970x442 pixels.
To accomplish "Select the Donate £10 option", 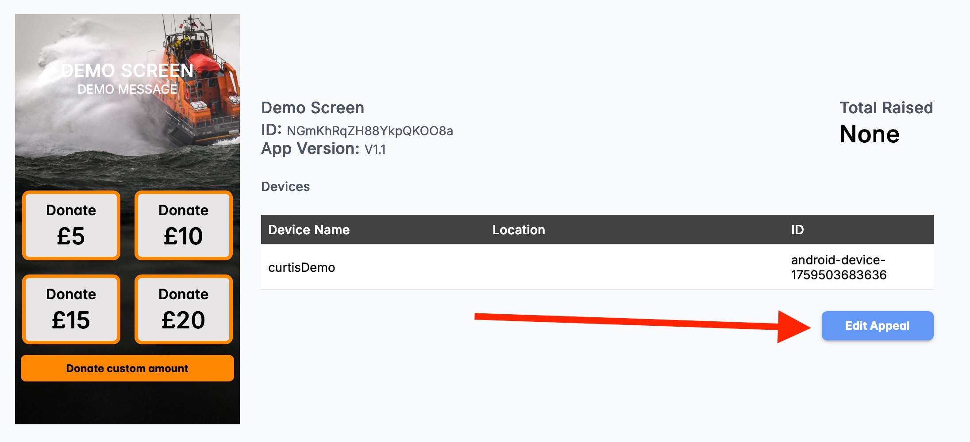I will click(x=183, y=225).
